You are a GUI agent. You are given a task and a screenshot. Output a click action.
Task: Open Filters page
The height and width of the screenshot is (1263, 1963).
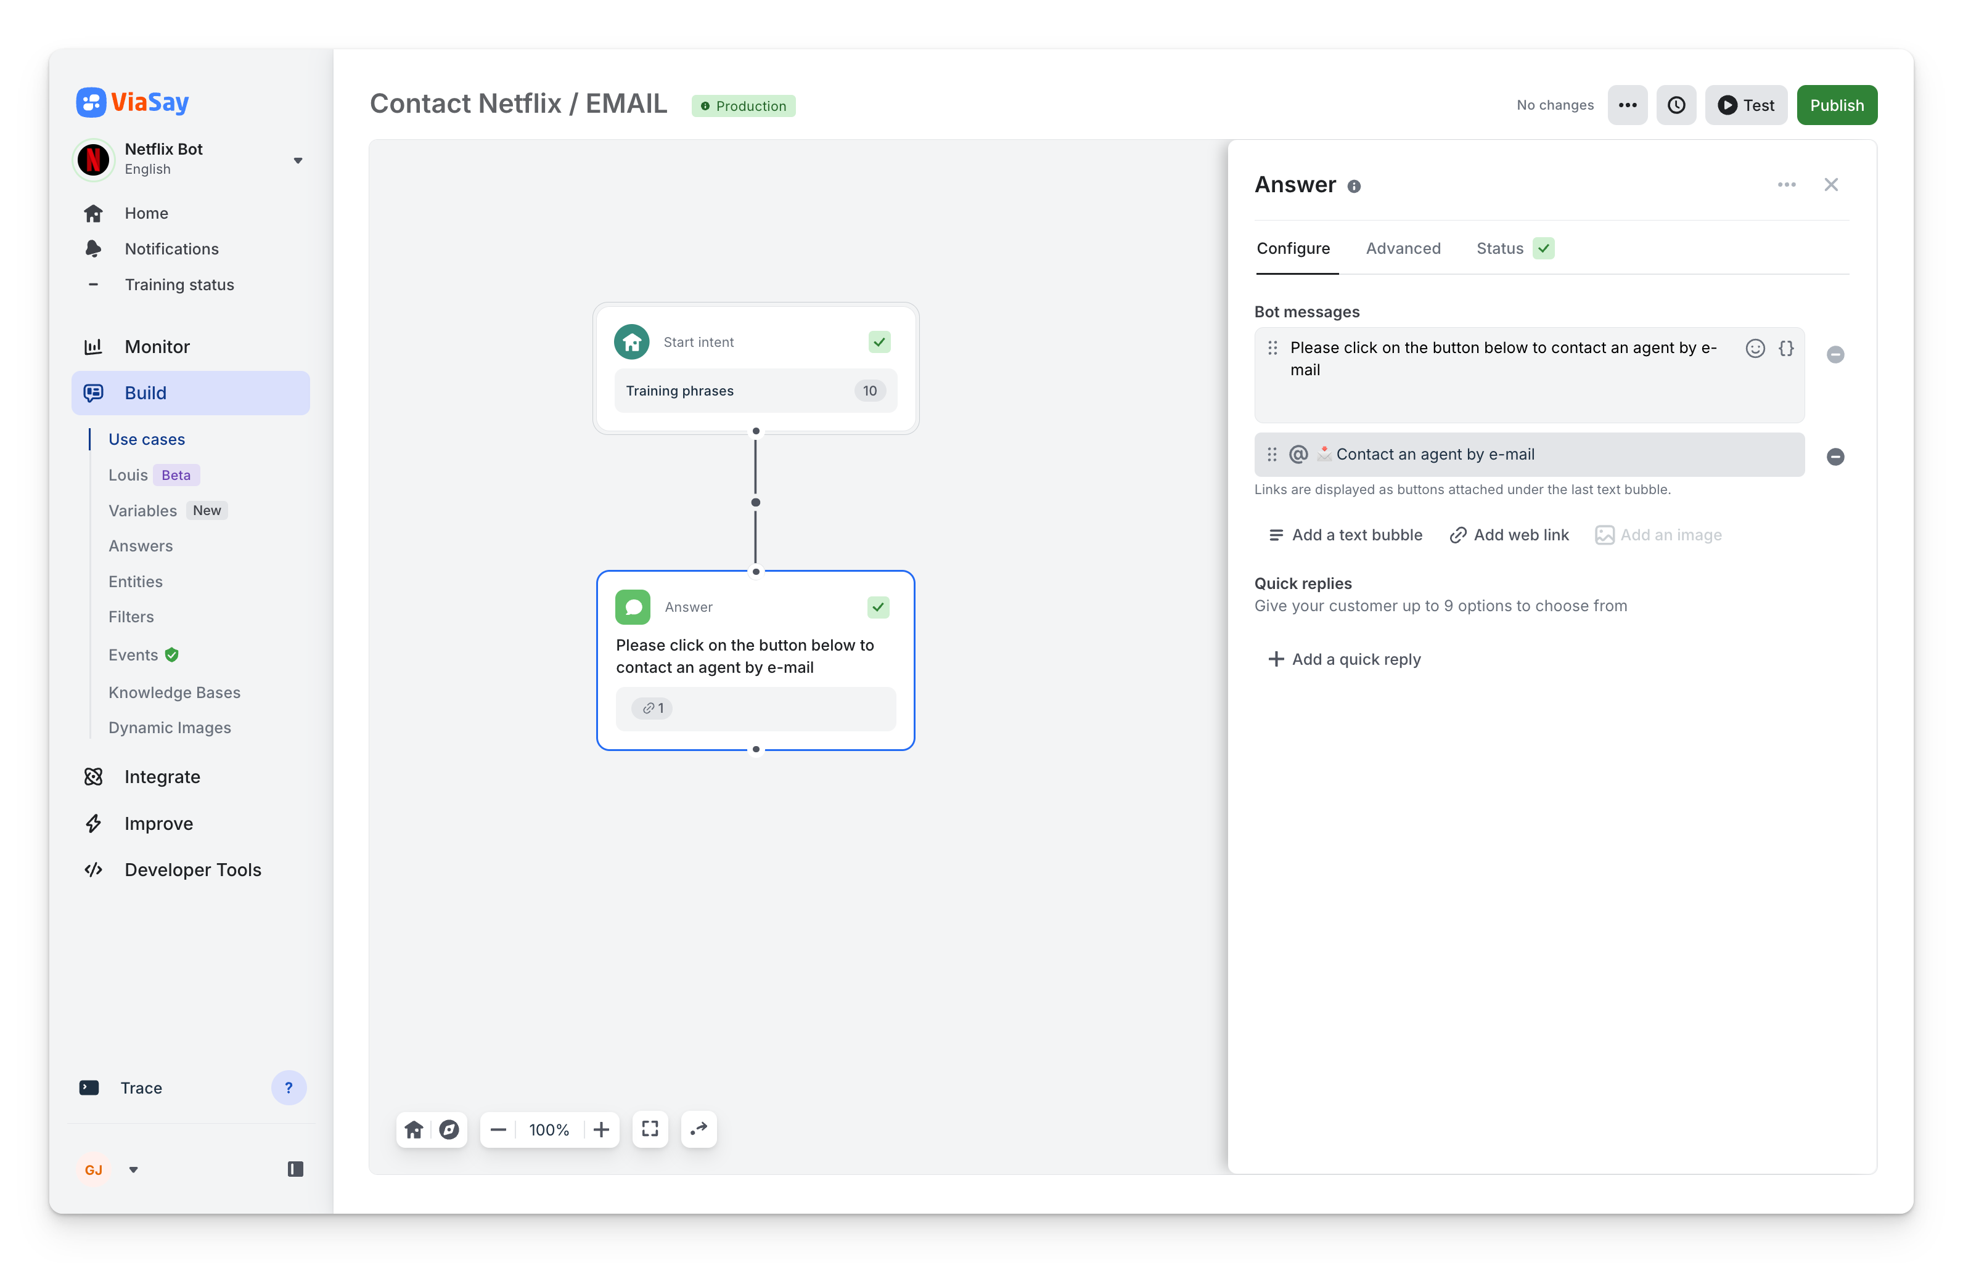pos(131,617)
